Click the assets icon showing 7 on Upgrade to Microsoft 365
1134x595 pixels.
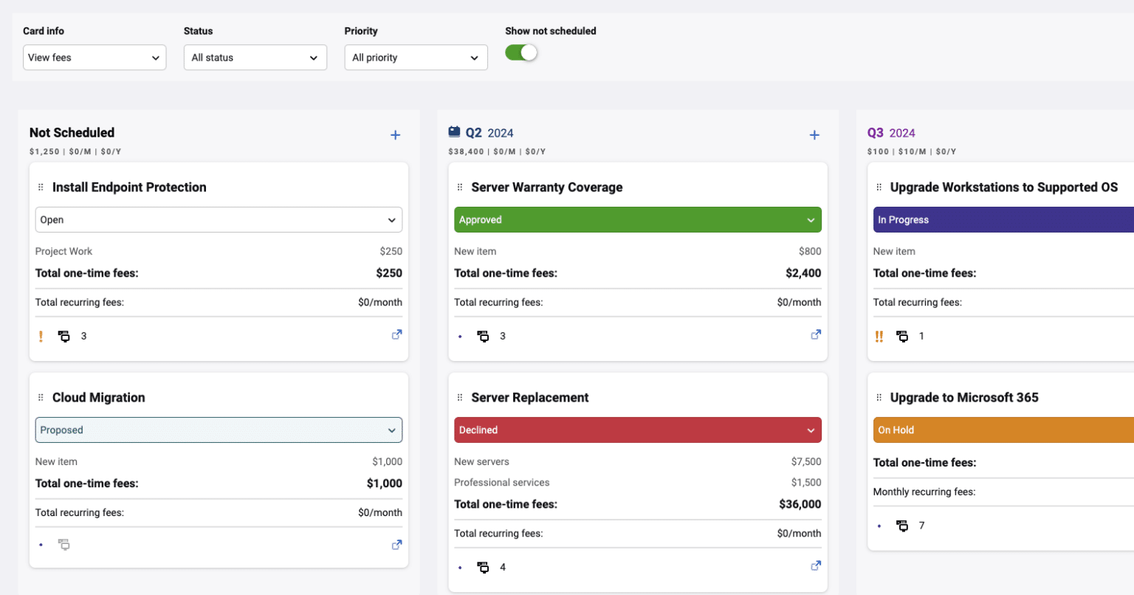[902, 526]
